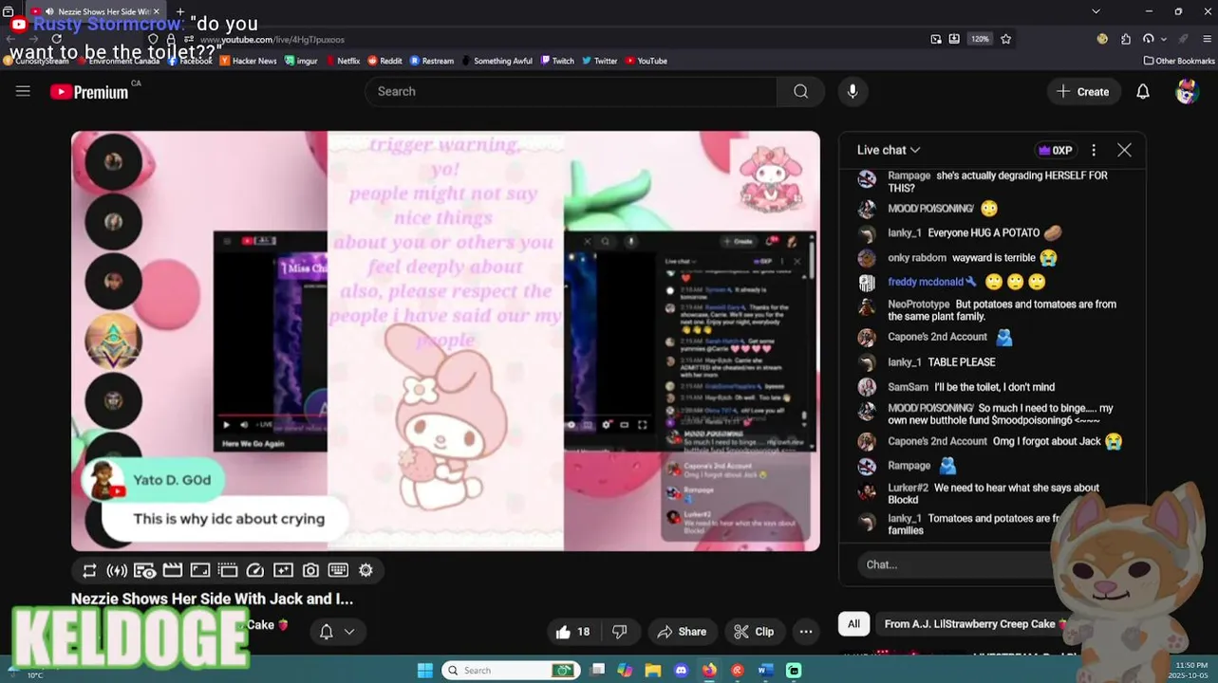This screenshot has width=1218, height=683.
Task: Open the Create button menu
Action: click(x=1083, y=91)
